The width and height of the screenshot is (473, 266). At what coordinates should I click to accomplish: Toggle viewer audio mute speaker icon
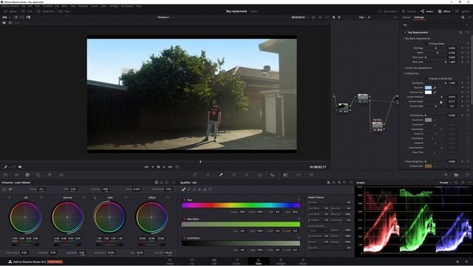point(20,167)
